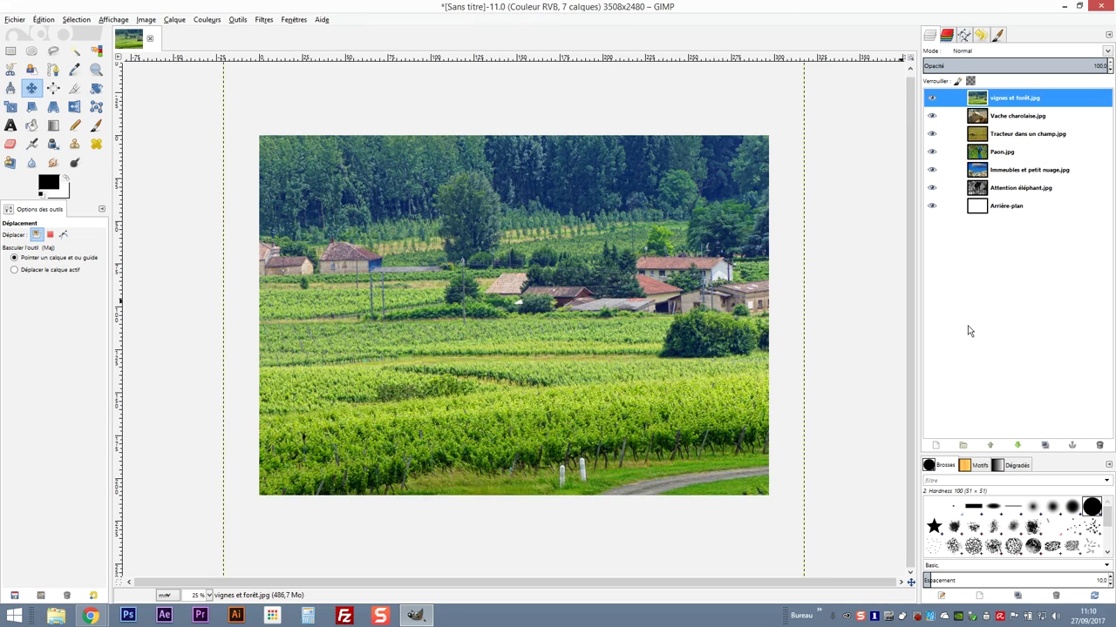Click the Zoom magnifier tool
This screenshot has height=627, width=1116.
point(96,70)
